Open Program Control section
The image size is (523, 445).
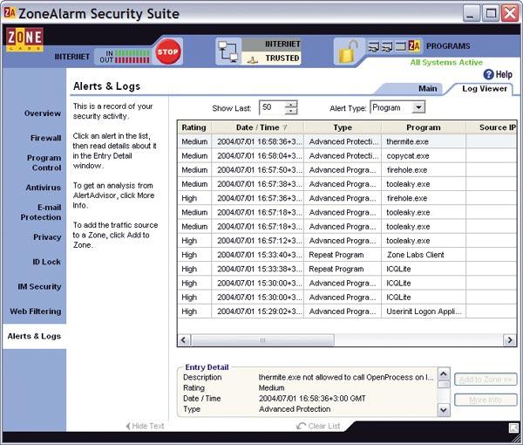point(44,162)
